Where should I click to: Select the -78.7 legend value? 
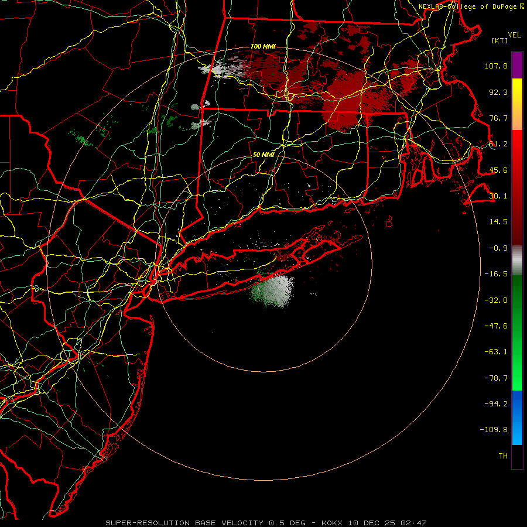click(496, 378)
